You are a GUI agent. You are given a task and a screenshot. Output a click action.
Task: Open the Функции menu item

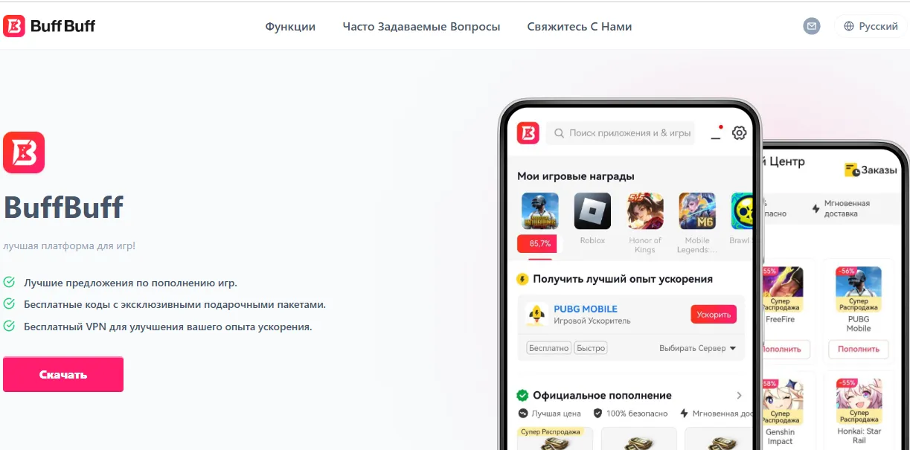tap(290, 27)
